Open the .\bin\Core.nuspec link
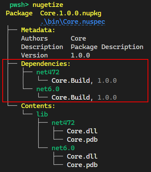This screenshot has height=172, width=151. pos(73,22)
